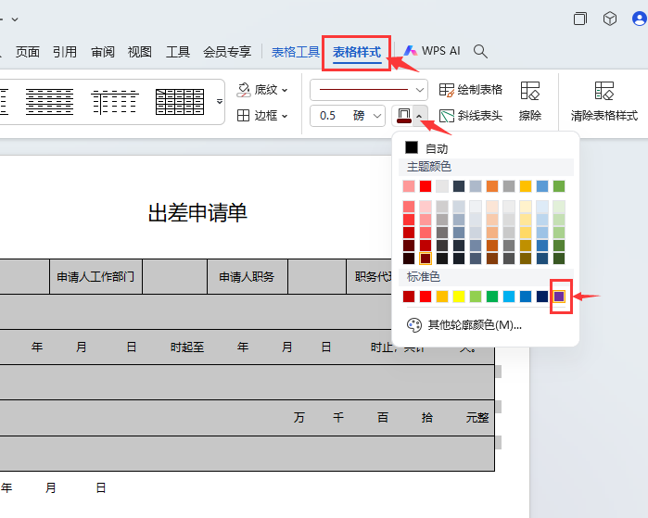
Task: Pick the gold theme color top row
Action: 526,186
